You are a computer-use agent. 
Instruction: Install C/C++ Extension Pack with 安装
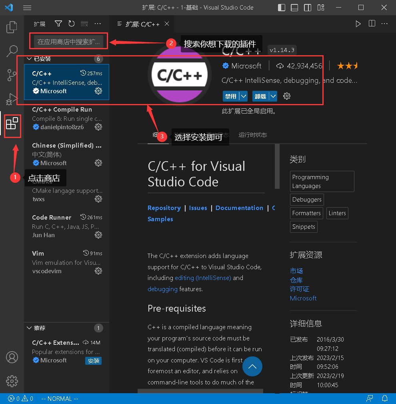click(93, 361)
